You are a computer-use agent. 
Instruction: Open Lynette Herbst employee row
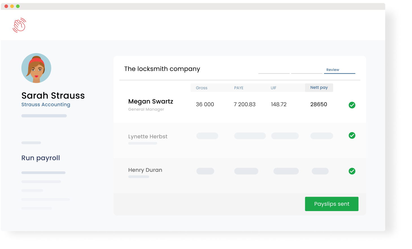click(x=240, y=140)
